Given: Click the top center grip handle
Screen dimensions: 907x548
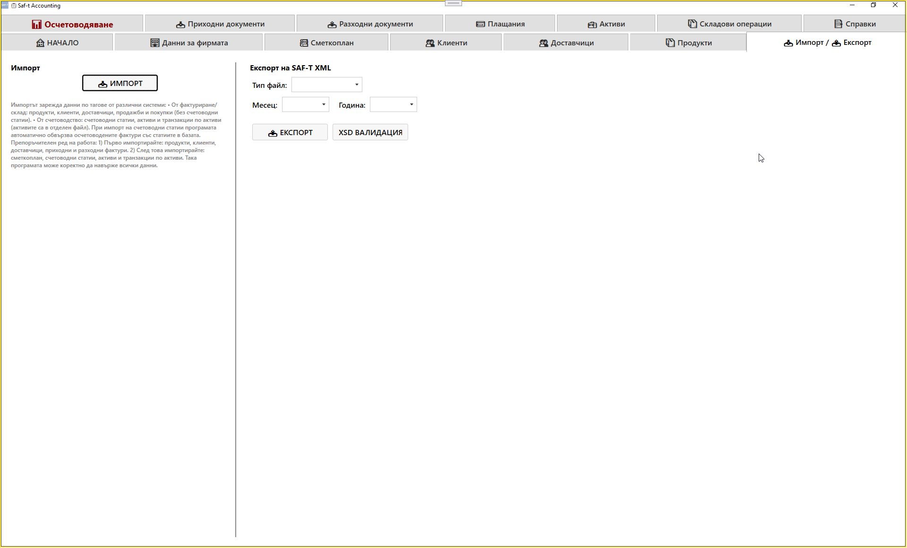Looking at the screenshot, I should [x=453, y=3].
